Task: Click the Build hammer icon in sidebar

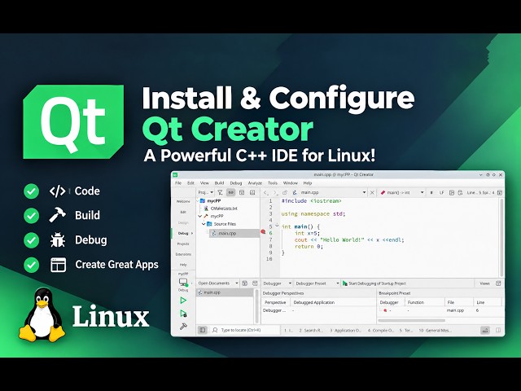Action: 183,327
